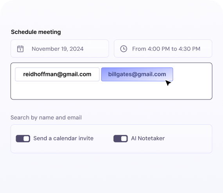This screenshot has height=193, width=223.
Task: Toggle the Send a calendar invite switch
Action: click(x=23, y=138)
